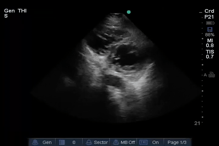Image resolution: width=219 pixels, height=146 pixels.
Task: Adjust the dynamic range value 0
Action: point(74,142)
